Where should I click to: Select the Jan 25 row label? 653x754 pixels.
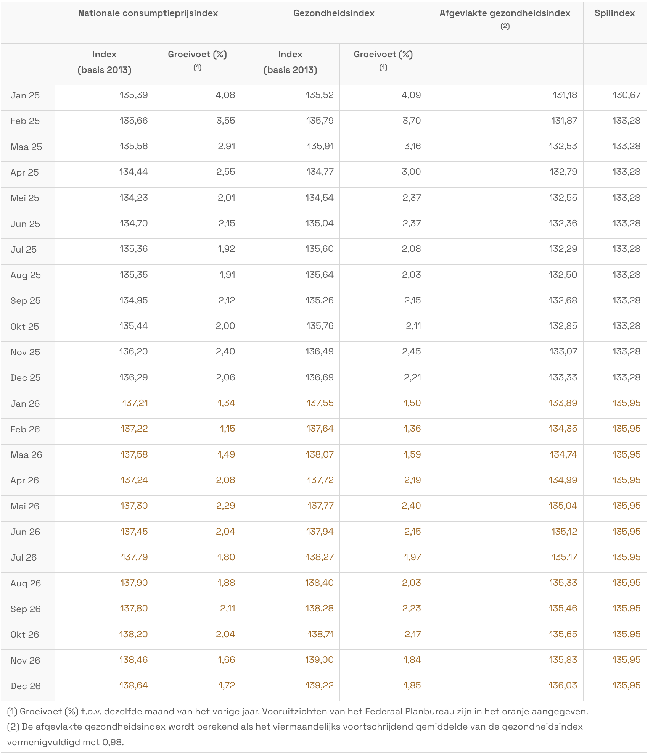coord(25,95)
